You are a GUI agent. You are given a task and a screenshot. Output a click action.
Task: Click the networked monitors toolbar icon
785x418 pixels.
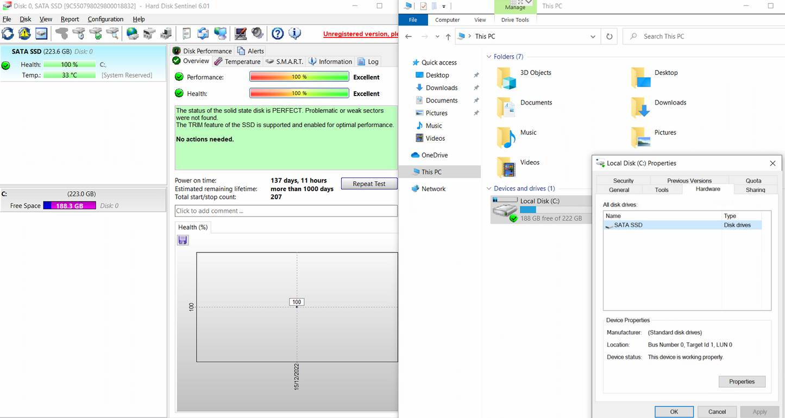220,34
